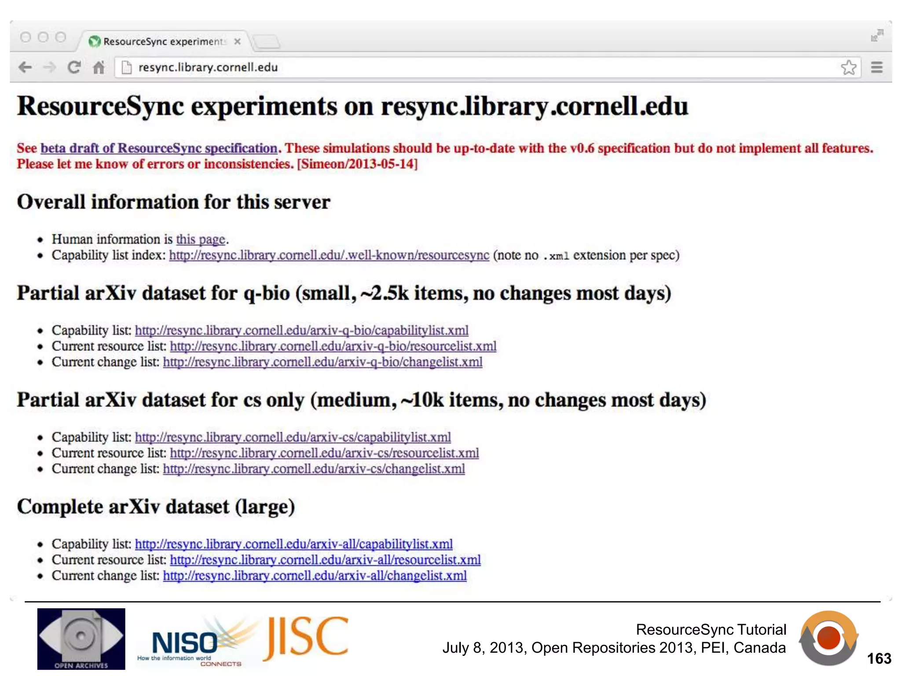Click the page icon in address bar
This screenshot has width=901, height=676.
coord(127,67)
